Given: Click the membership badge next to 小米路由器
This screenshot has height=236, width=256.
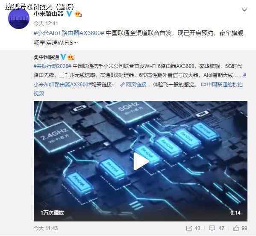Looking at the screenshot, I should pos(78,14).
